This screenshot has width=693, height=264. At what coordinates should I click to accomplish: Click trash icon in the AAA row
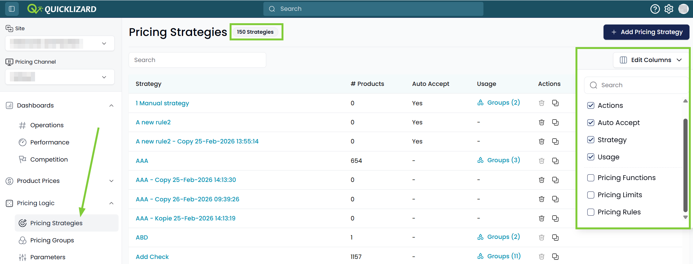tap(541, 161)
